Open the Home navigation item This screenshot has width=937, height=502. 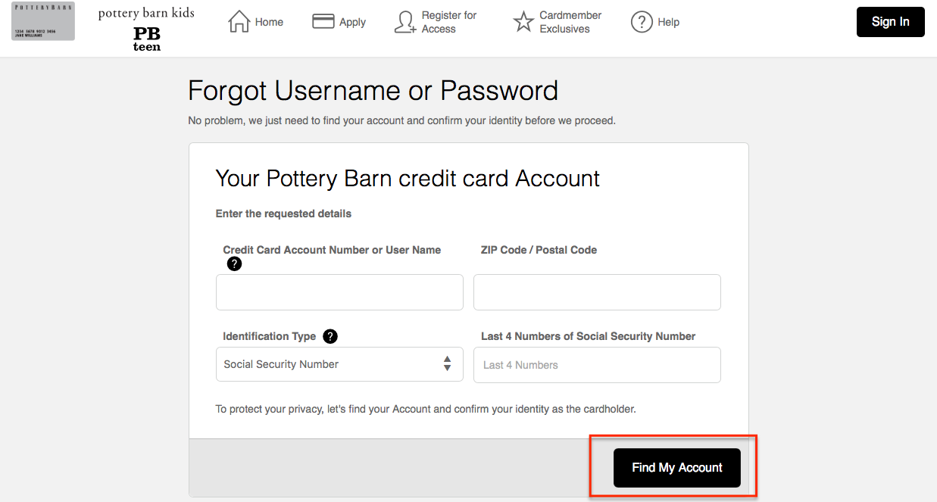[x=269, y=22]
